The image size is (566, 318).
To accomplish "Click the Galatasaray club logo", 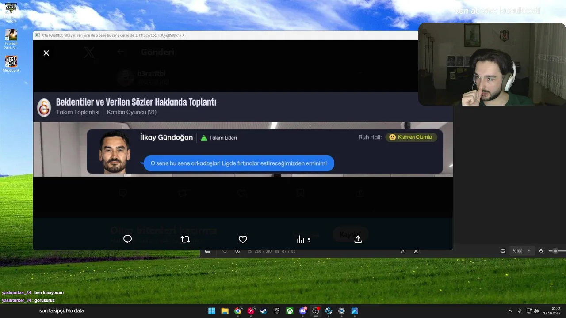I will coord(44,108).
